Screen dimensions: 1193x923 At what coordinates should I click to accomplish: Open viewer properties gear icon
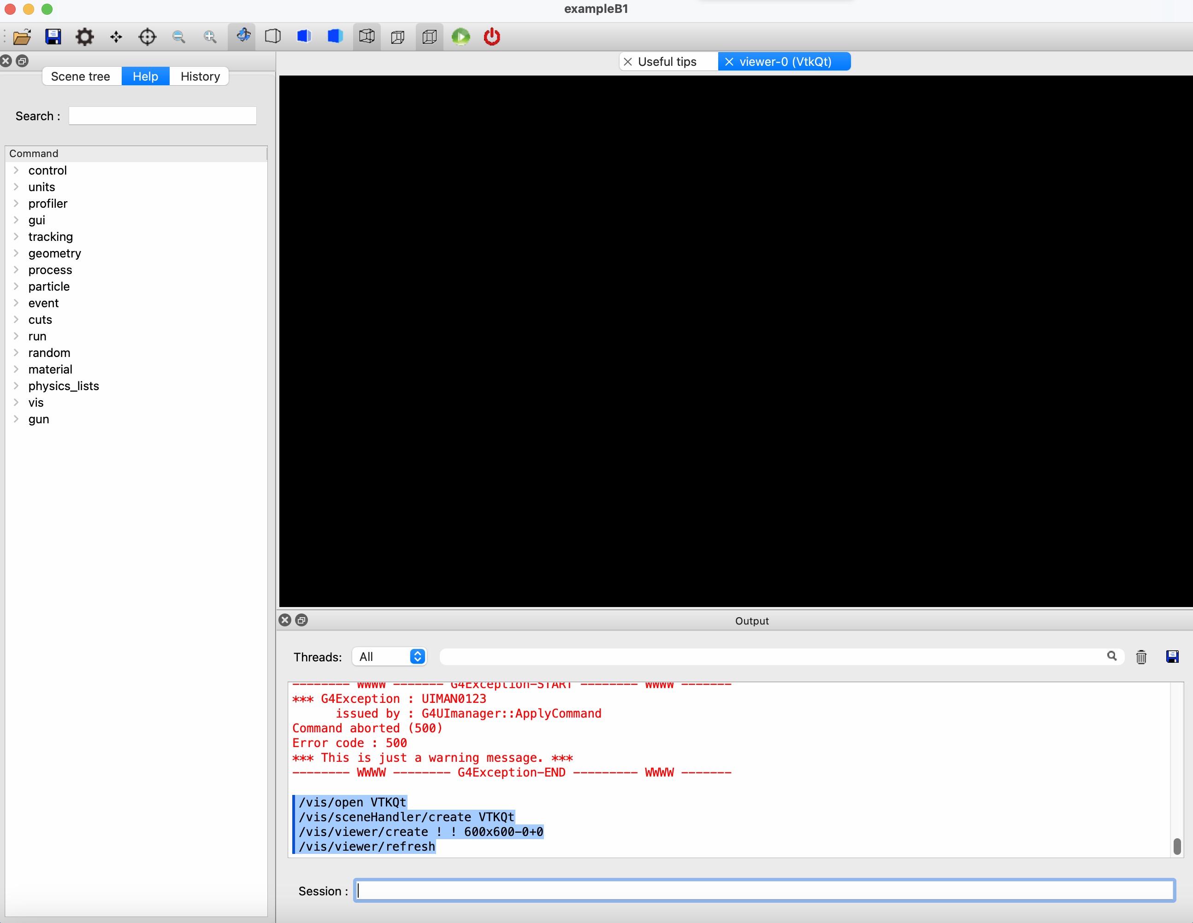(85, 37)
